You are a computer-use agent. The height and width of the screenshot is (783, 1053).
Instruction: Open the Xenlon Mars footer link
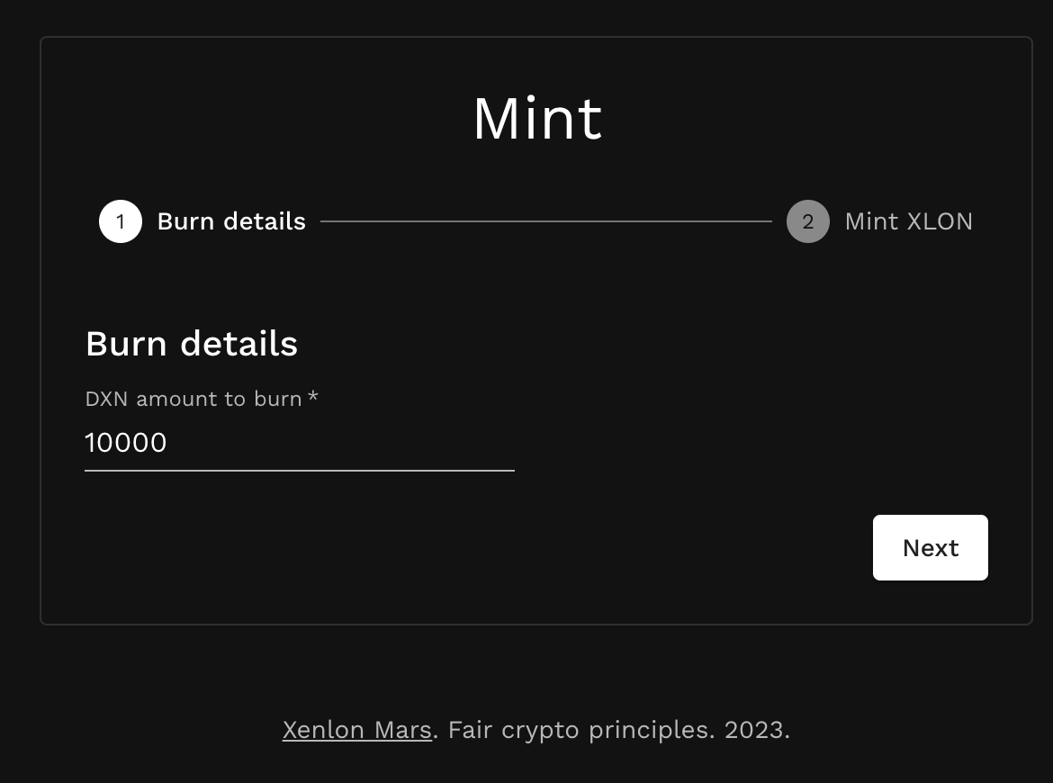point(356,730)
